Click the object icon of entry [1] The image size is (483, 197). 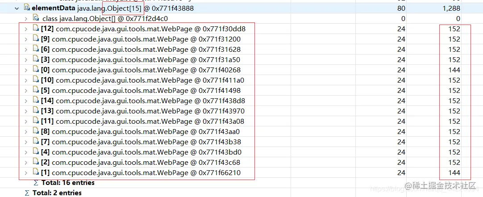[x=36, y=172]
